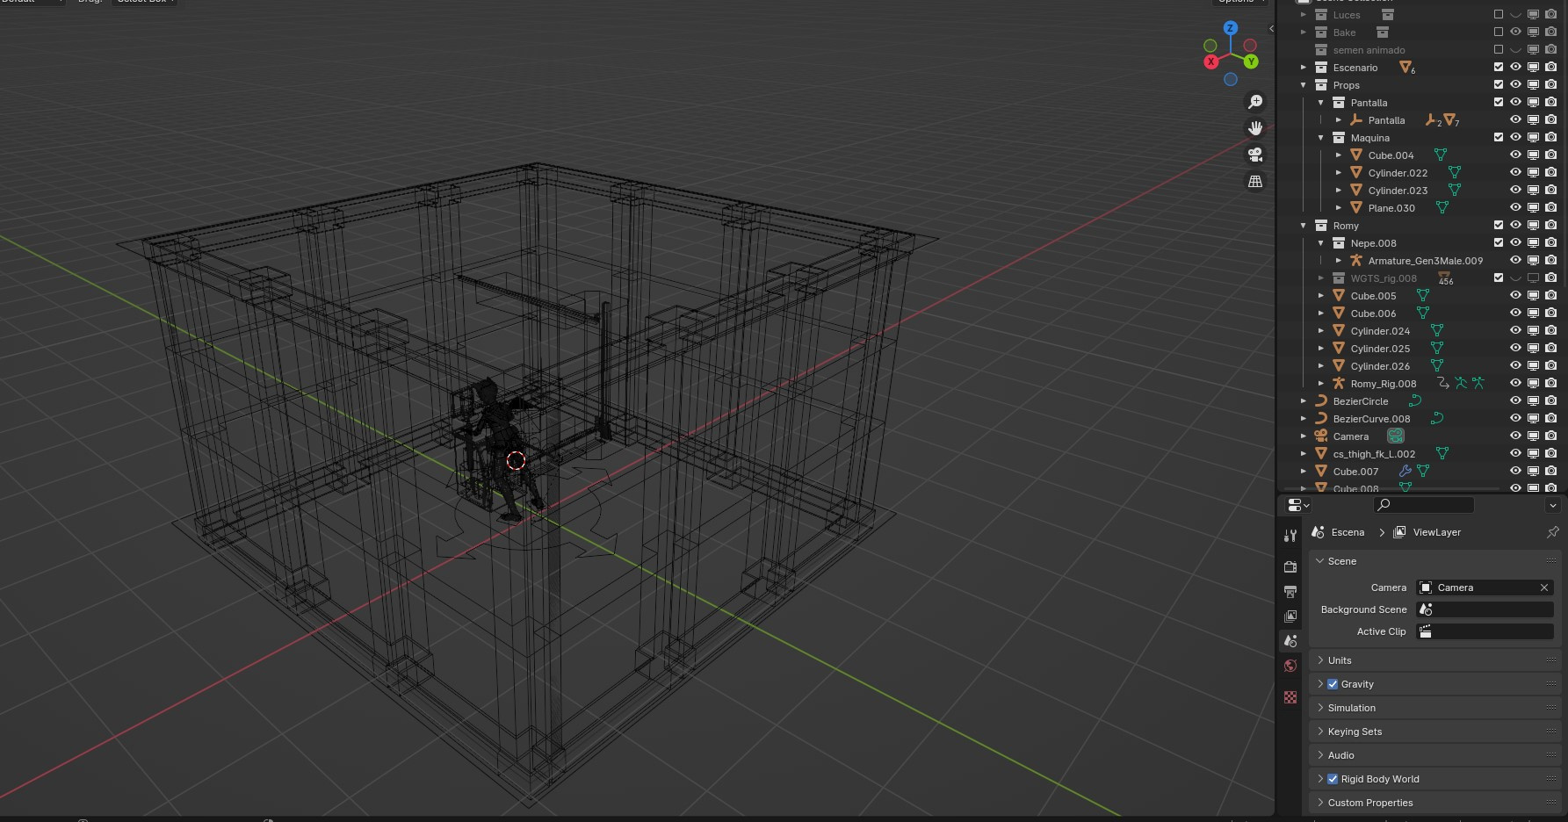Viewport: 1568px width, 822px height.
Task: Click the modifier wrench icon on Cube.007
Action: pyautogui.click(x=1405, y=472)
